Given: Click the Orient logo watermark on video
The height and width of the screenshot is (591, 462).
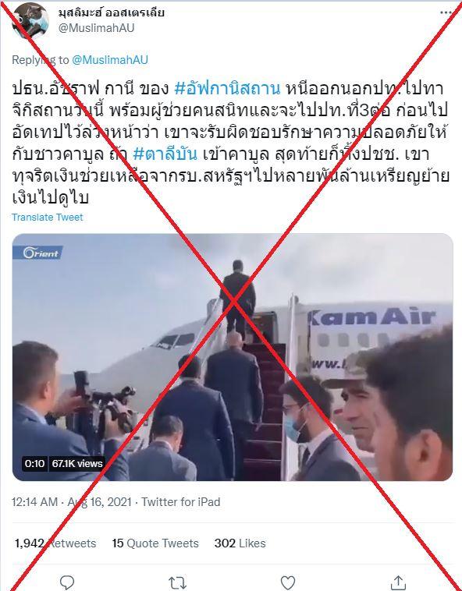Looking at the screenshot, I should 37,253.
